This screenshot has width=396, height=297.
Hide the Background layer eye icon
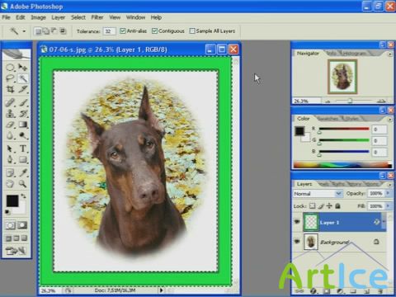click(297, 242)
